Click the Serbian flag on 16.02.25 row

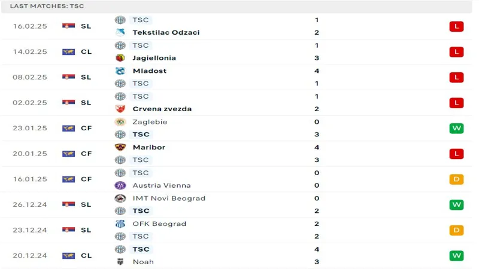click(x=68, y=26)
